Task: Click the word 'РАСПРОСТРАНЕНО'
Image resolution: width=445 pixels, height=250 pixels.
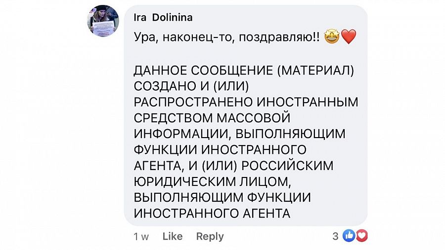Action: click(193, 102)
